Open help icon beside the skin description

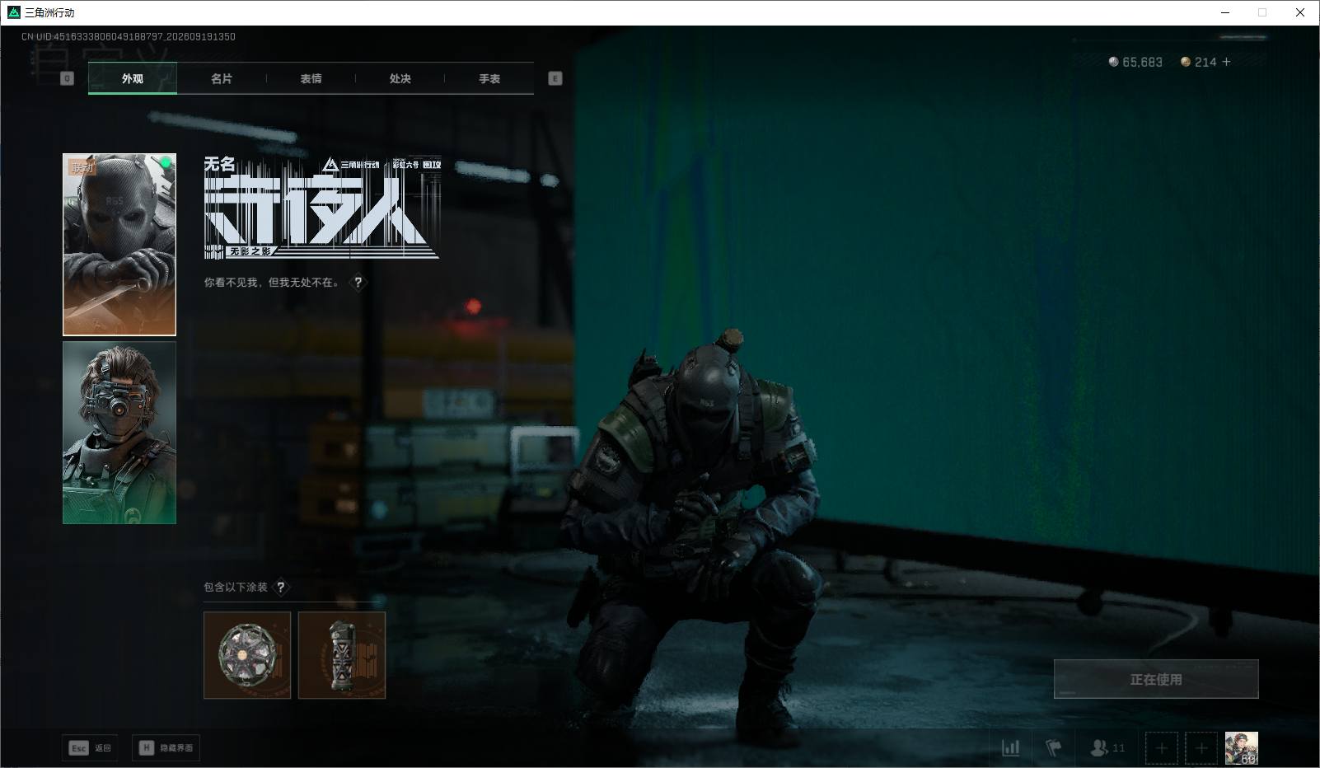click(358, 282)
